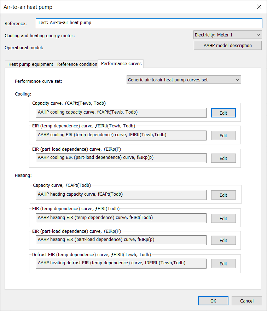
Task: Click the AAHP heating capacity curve field
Action: tap(121, 195)
